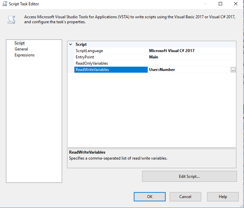Viewport: 244px width, 208px height.
Task: Click the Microsoft Visual C# 2017 value
Action: [x=172, y=51]
